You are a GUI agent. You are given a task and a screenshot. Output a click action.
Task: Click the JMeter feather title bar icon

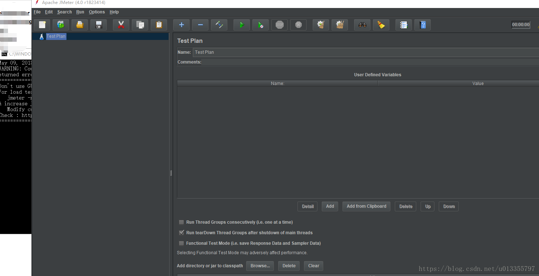37,3
